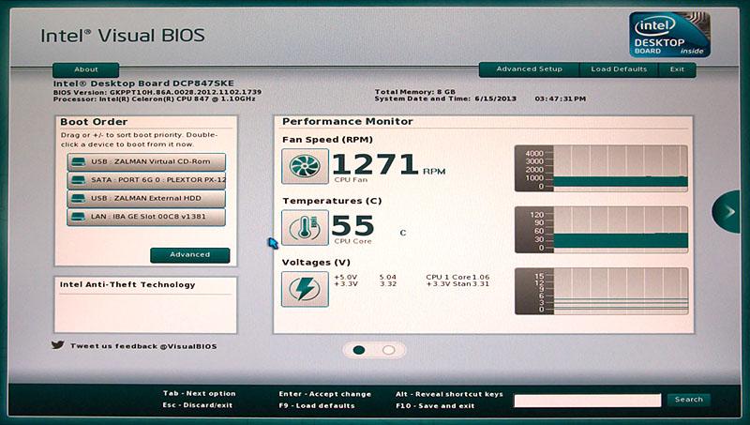Click the voltages history graph
Viewport: 750px width, 425px height.
(x=601, y=291)
